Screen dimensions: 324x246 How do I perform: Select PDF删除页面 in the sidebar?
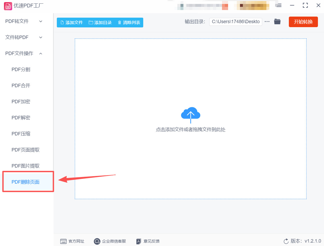click(25, 182)
